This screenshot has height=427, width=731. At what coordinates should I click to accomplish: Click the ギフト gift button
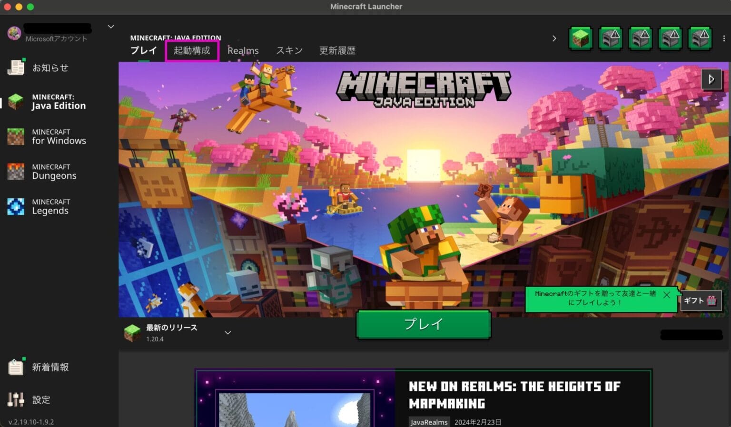pyautogui.click(x=700, y=301)
